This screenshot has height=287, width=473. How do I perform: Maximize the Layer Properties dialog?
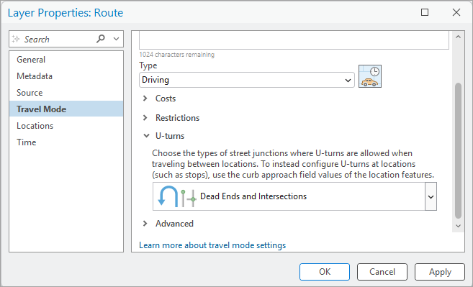coord(425,12)
